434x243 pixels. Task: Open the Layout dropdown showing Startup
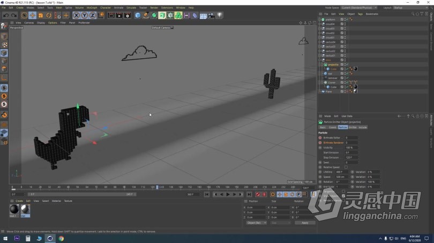click(x=410, y=7)
